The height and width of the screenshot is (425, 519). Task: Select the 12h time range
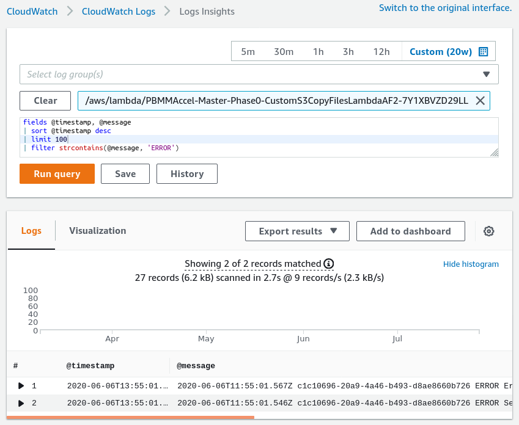(x=381, y=52)
